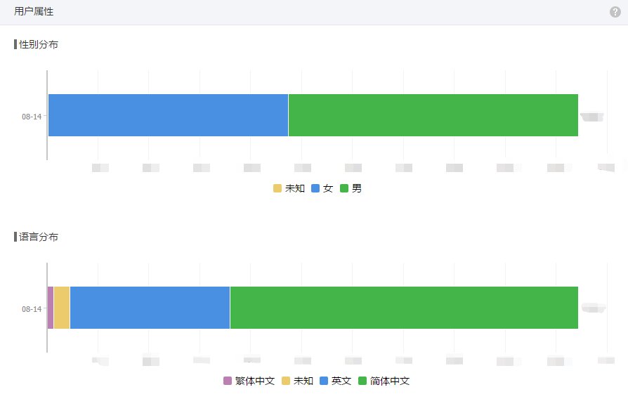Viewport: 628px width, 399px height.
Task: Click the blue 英文 legend swatch
Action: click(x=324, y=381)
